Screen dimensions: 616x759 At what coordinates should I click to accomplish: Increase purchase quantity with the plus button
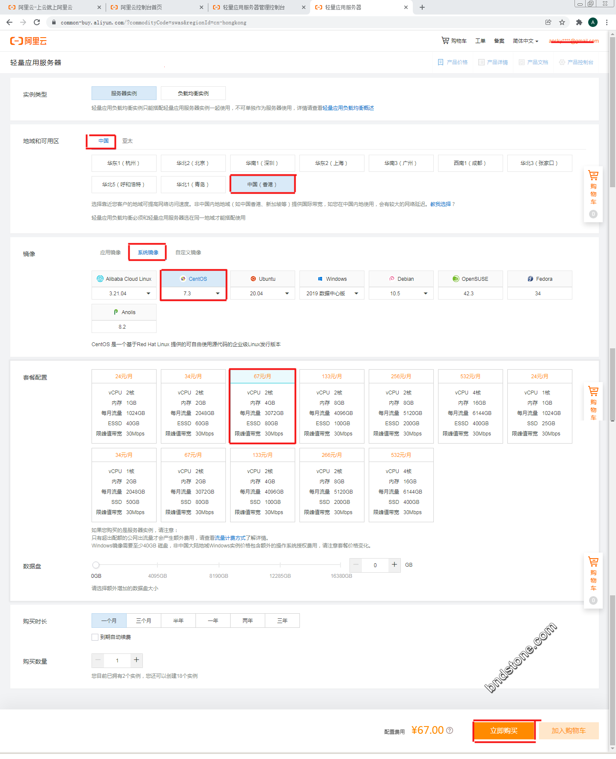pyautogui.click(x=136, y=660)
